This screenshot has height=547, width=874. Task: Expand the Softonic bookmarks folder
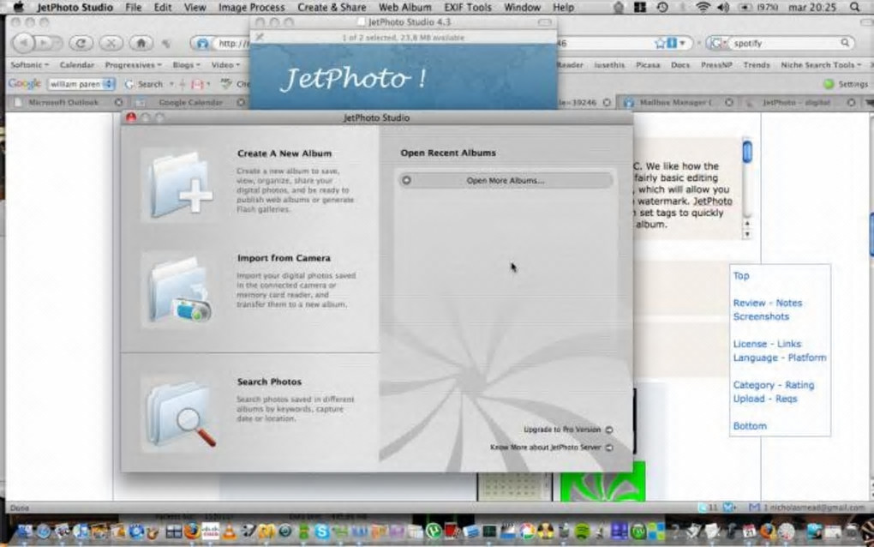(x=29, y=64)
